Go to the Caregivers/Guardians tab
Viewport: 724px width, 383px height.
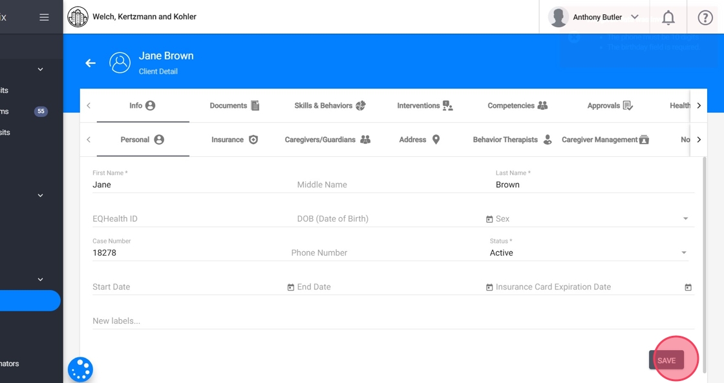pos(327,140)
